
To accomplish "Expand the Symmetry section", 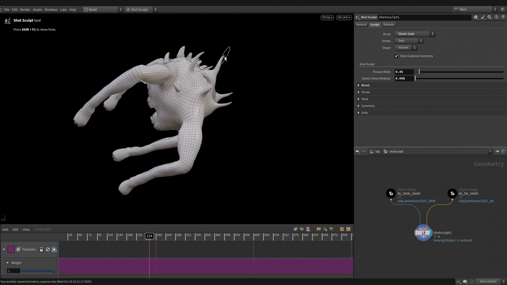I will pos(368,106).
